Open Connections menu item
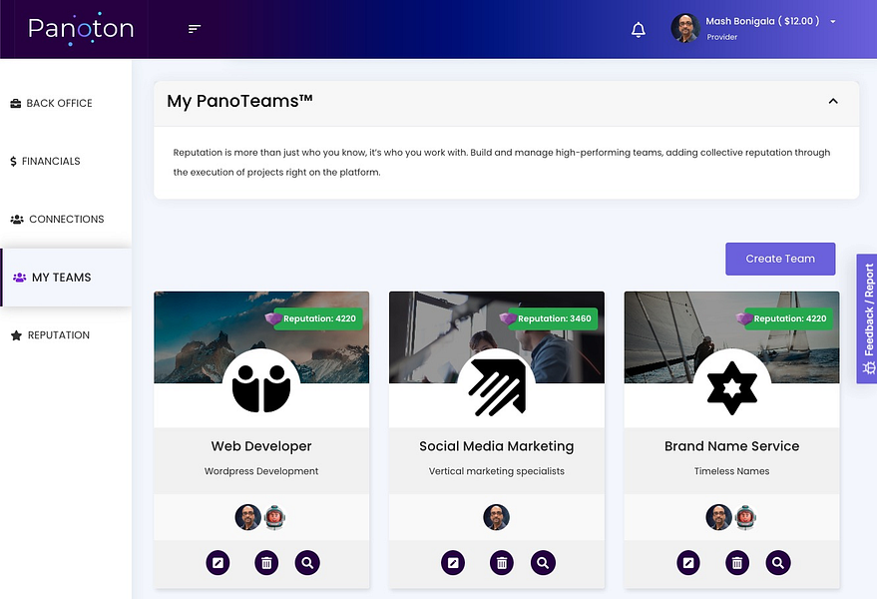This screenshot has width=877, height=599. (x=66, y=219)
